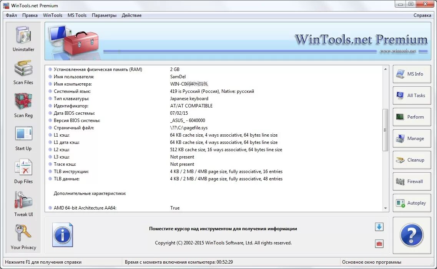Click the computer and toolbox banner image
This screenshot has height=269, width=437.
tap(74, 41)
